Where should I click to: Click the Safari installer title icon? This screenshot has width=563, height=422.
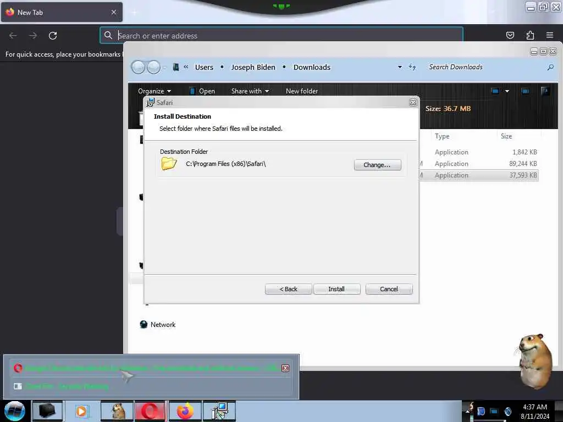150,103
